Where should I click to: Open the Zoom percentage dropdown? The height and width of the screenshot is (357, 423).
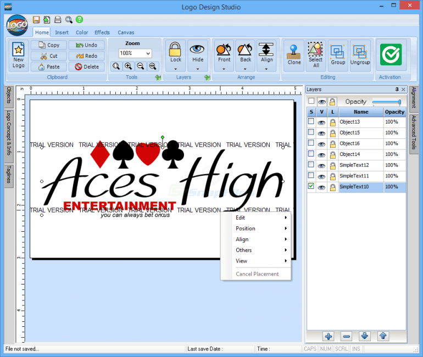tap(148, 53)
